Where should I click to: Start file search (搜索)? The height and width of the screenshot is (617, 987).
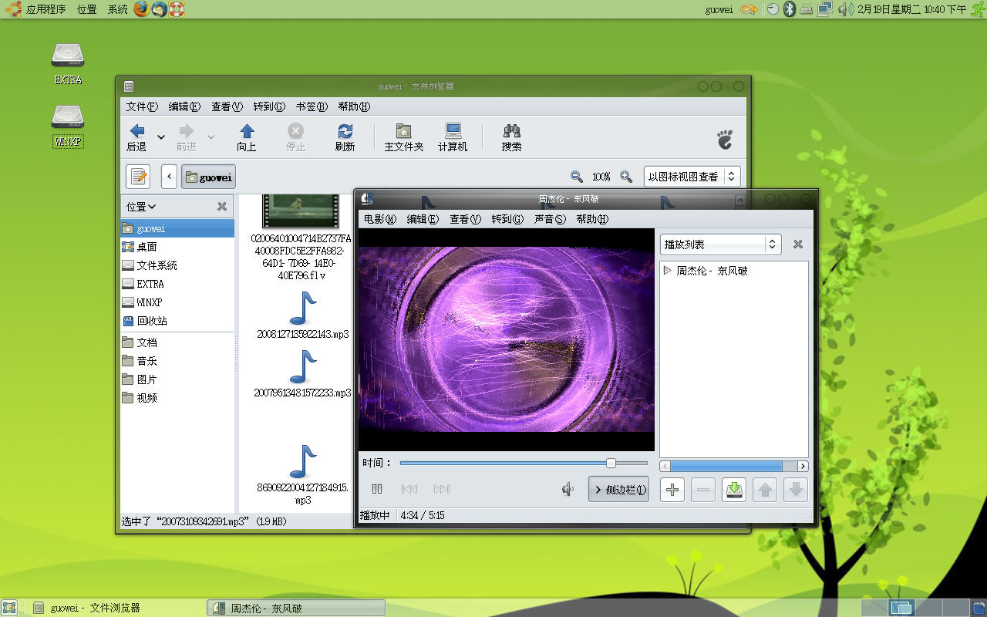pos(511,137)
